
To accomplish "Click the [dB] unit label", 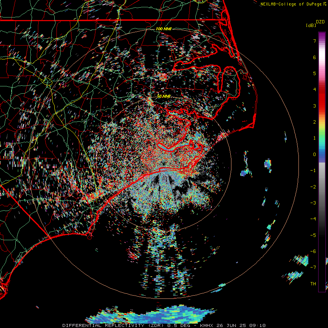I will 311,25.
